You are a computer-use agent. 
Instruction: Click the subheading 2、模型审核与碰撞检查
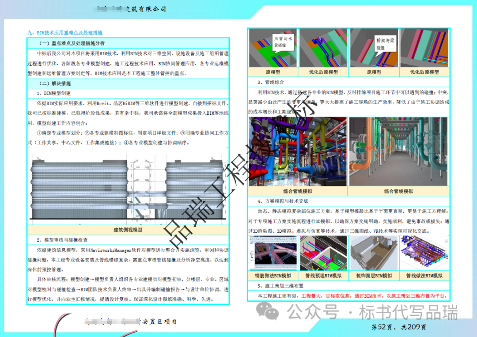[62, 240]
